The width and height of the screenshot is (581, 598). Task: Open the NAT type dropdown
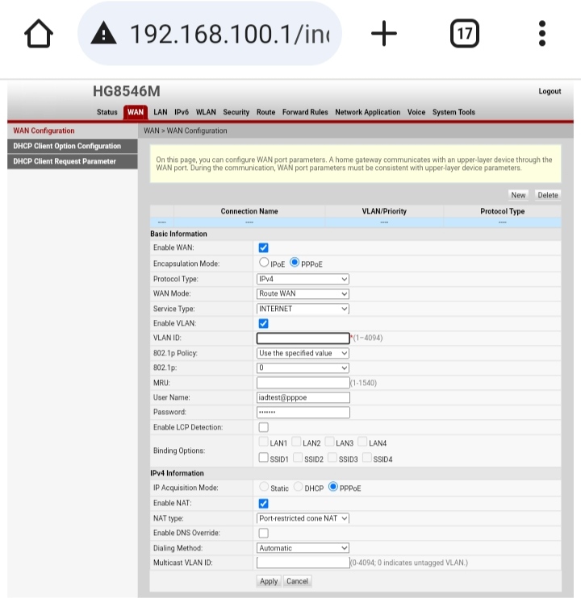(303, 518)
